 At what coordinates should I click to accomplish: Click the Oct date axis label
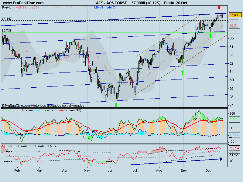pos(208,170)
